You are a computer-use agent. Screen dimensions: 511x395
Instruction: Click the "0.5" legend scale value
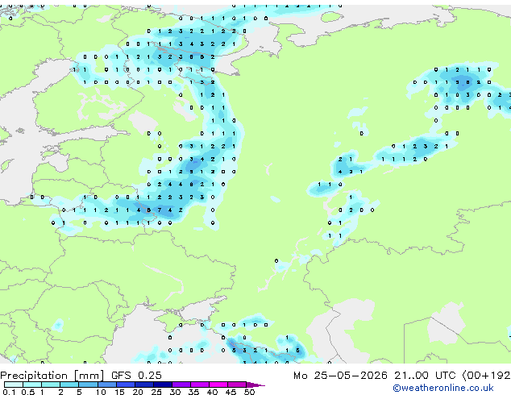pos(27,392)
